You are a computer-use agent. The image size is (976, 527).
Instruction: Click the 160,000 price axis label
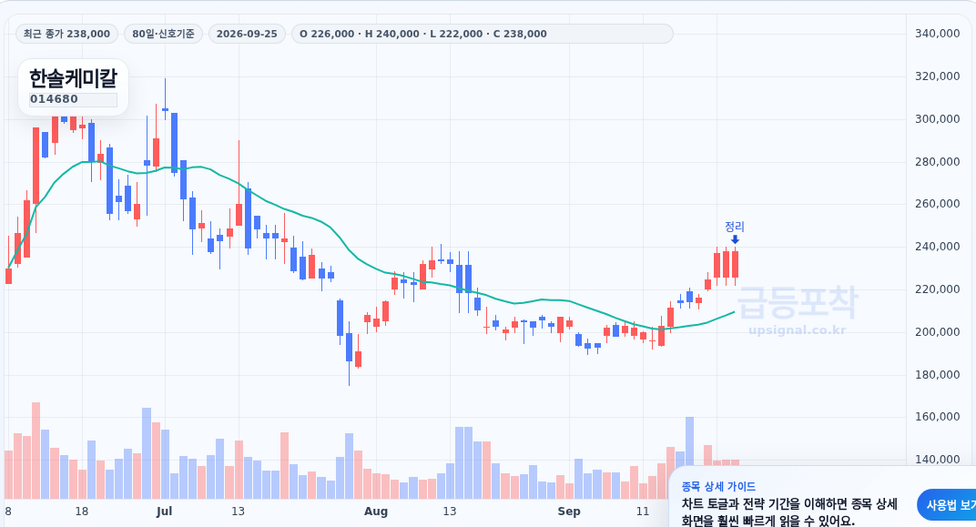point(937,417)
